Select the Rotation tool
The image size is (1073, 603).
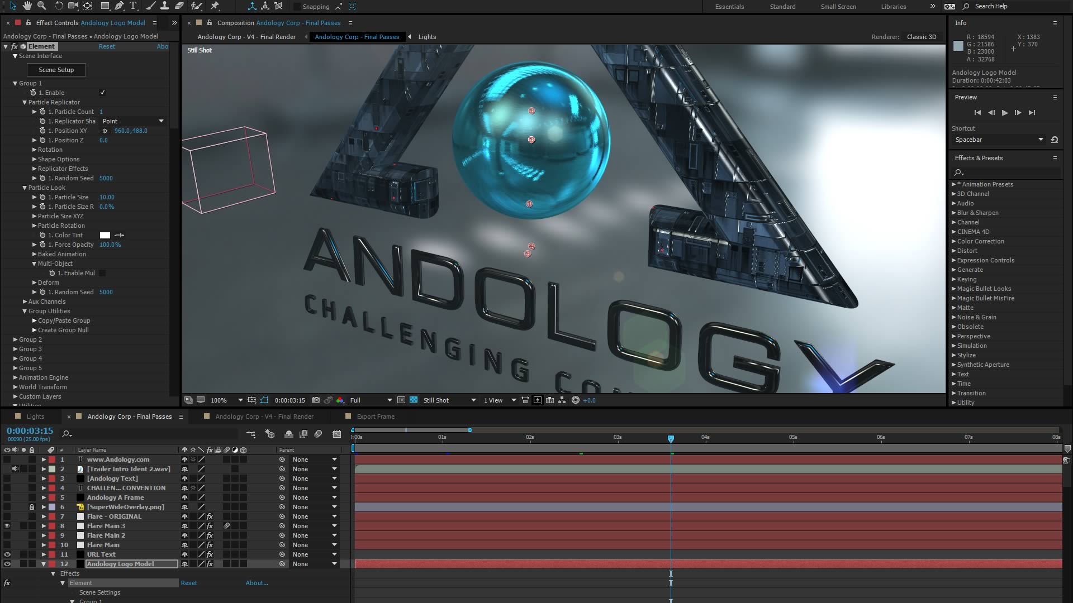click(x=59, y=6)
